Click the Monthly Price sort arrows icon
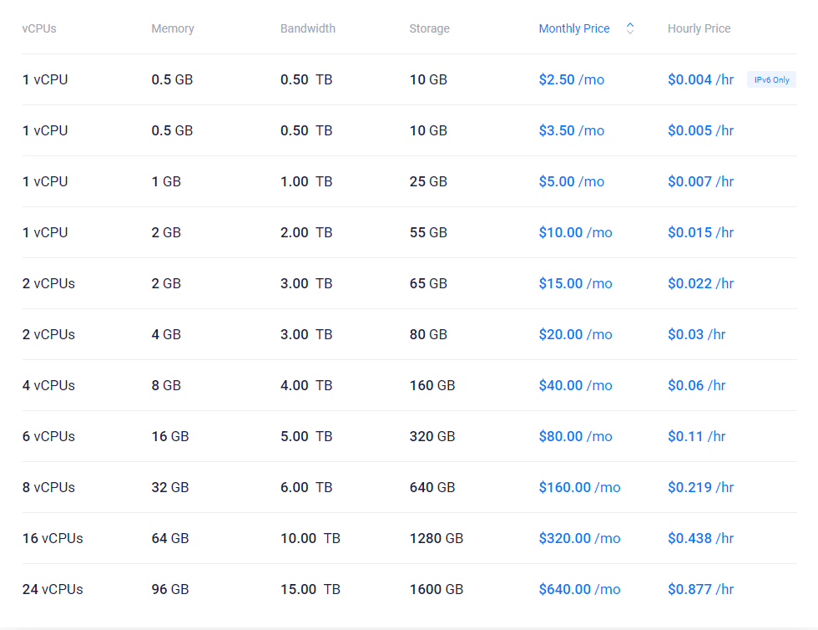The width and height of the screenshot is (818, 630). pyautogui.click(x=630, y=28)
